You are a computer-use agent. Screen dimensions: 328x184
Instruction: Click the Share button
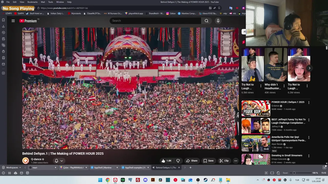pyautogui.click(x=192, y=161)
